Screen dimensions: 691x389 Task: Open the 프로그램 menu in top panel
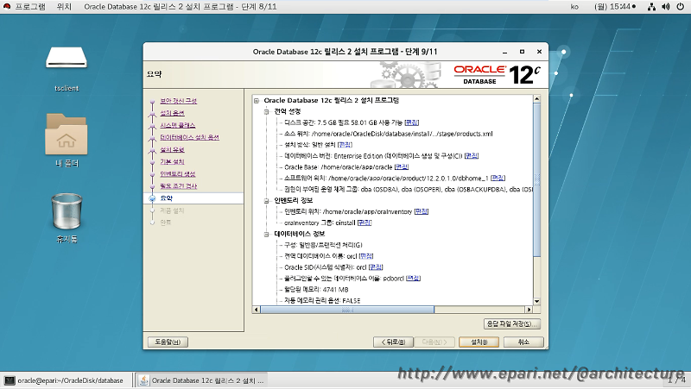(30, 7)
